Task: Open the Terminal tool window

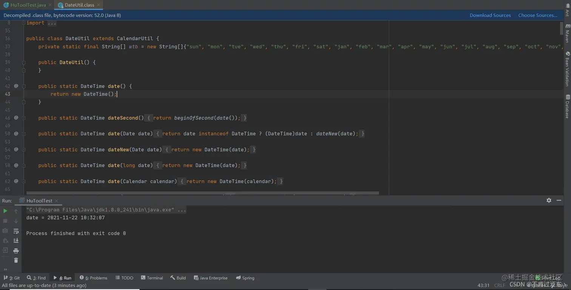Action: pos(152,278)
